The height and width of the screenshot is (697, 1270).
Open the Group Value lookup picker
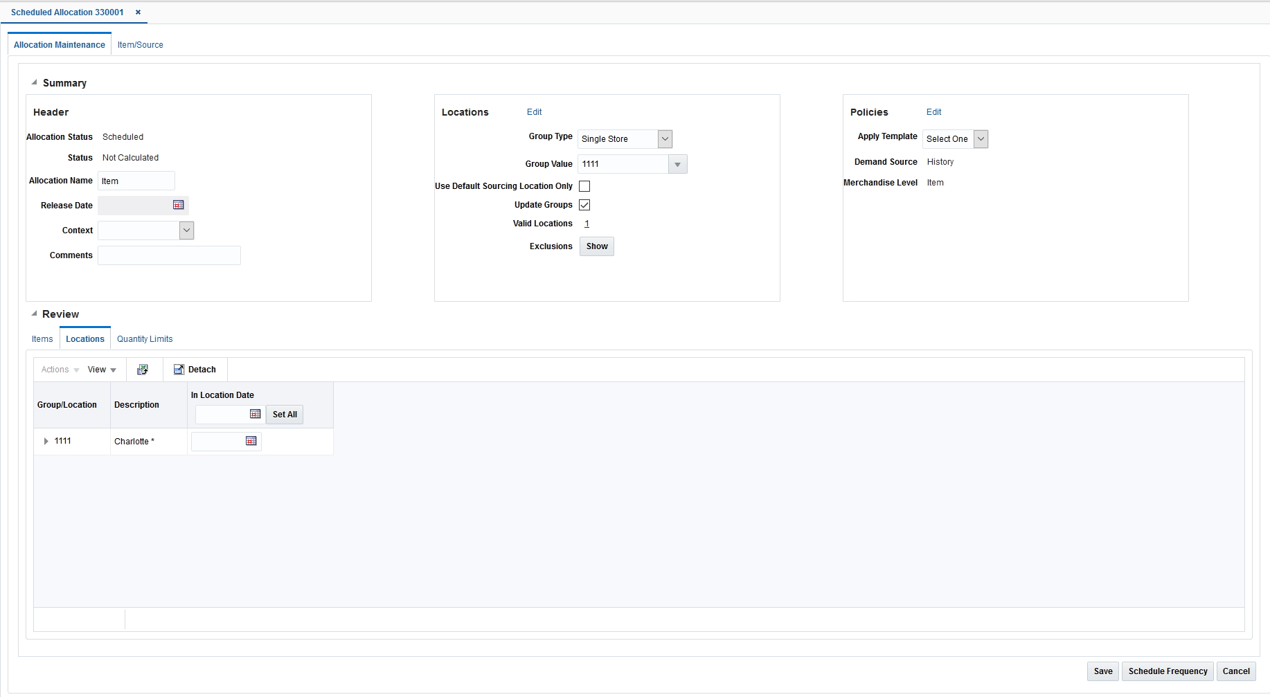point(677,164)
